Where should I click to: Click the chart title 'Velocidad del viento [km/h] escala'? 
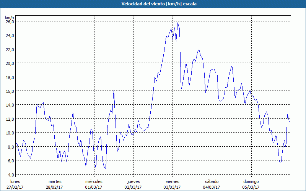153,4
